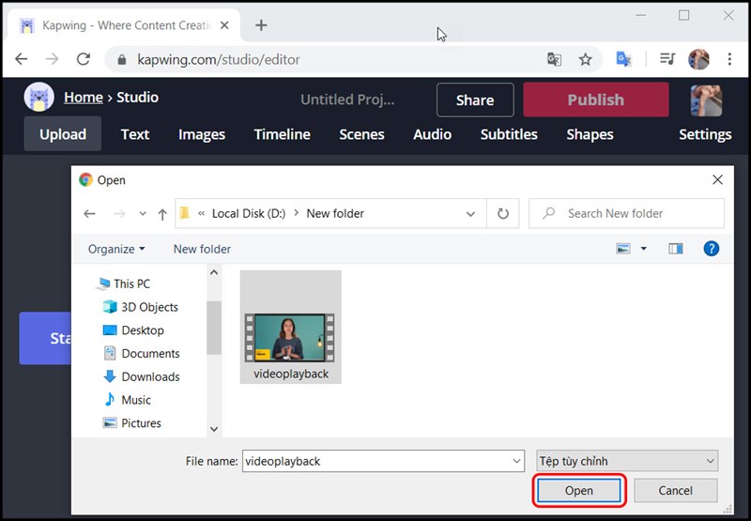Open the help question mark icon
Screen dimensions: 751x521
click(x=711, y=249)
